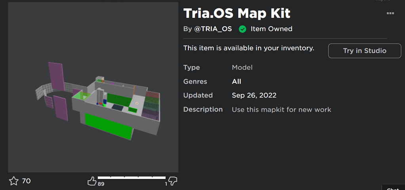This screenshot has width=405, height=190.
Task: Open the @TRIA_OS creator profile link
Action: (x=213, y=29)
